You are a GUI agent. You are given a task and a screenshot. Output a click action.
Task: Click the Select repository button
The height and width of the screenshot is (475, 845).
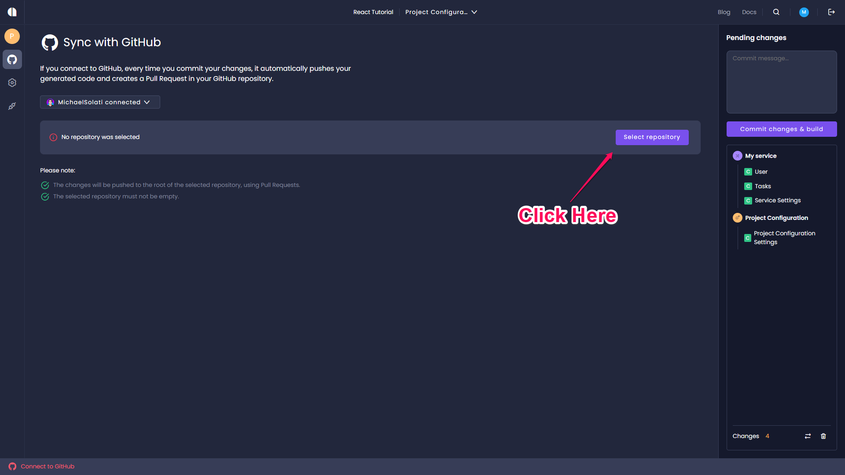pyautogui.click(x=652, y=137)
